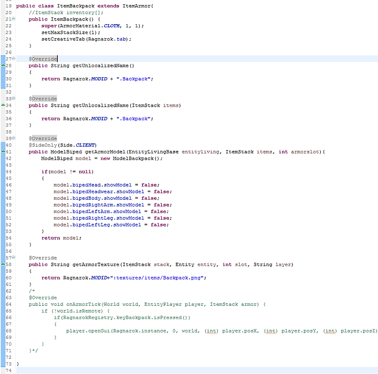Collapse the getArmorModel fold toggle at line 39

14,138
